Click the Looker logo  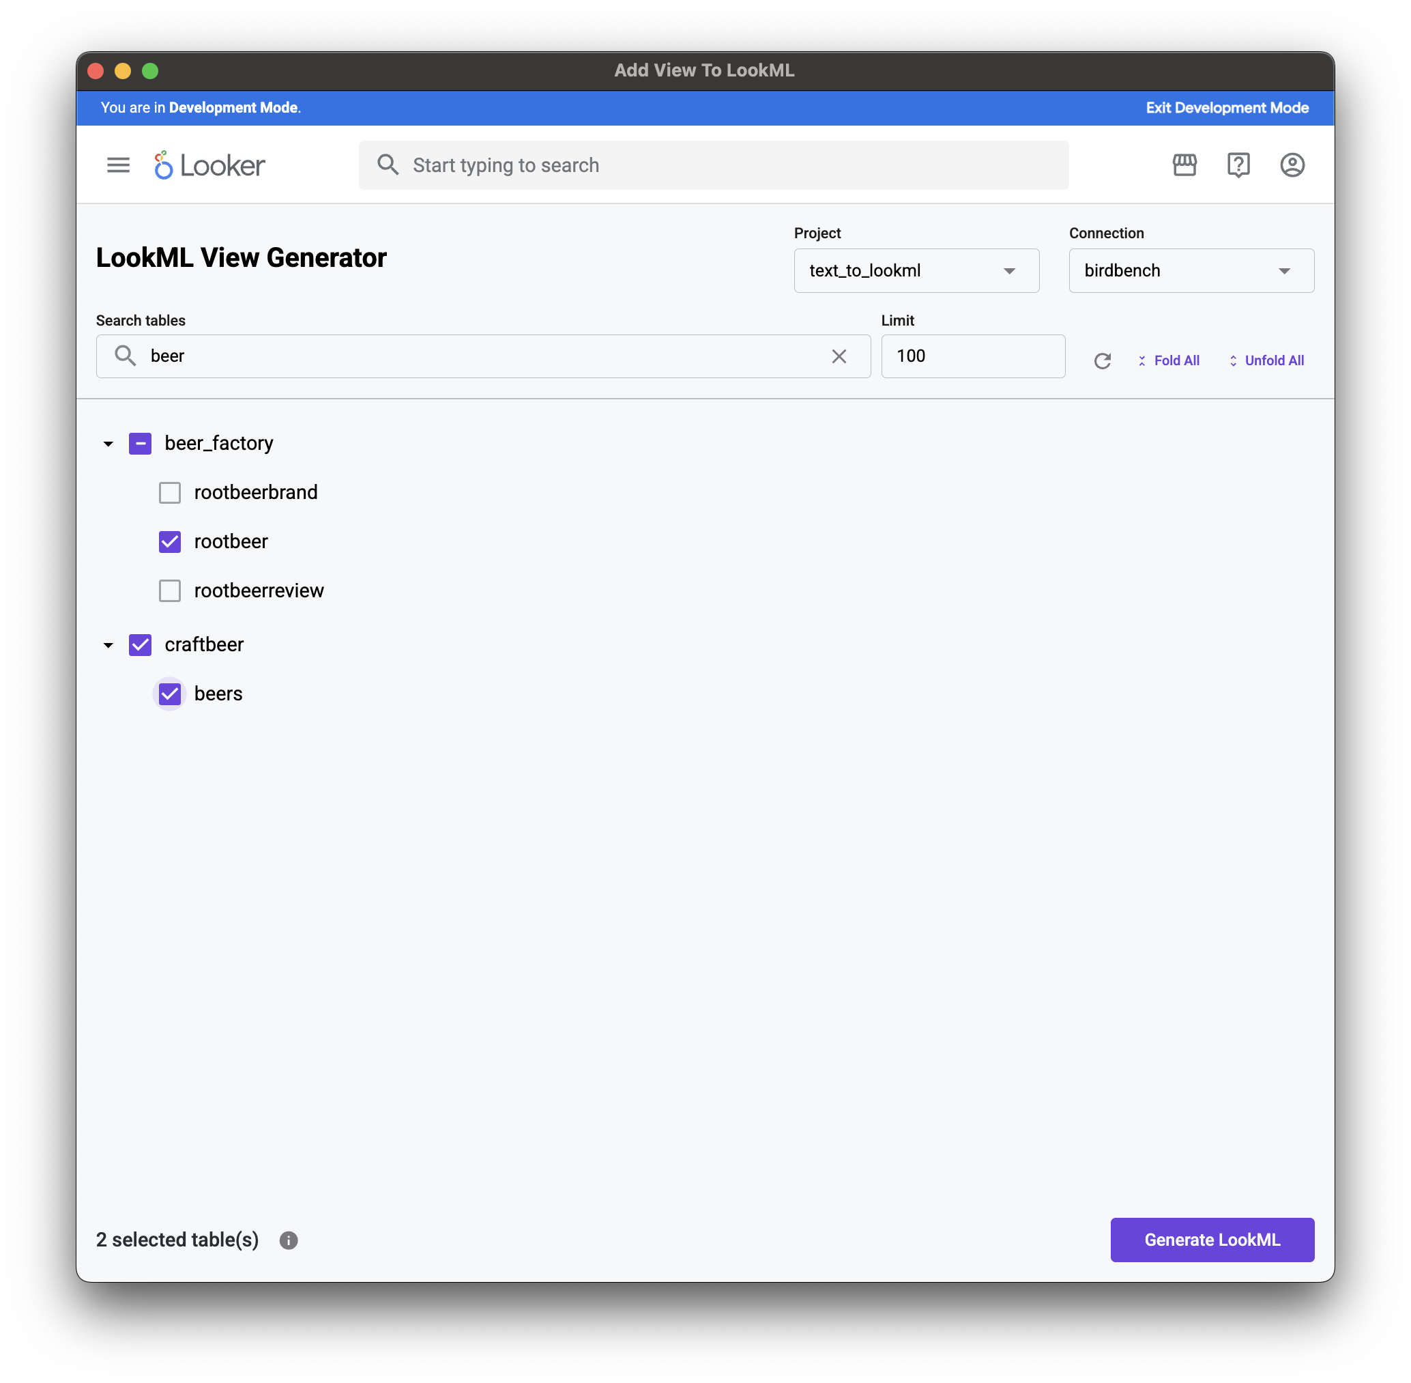(x=210, y=166)
